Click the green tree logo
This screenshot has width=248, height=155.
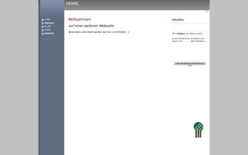pos(198,130)
